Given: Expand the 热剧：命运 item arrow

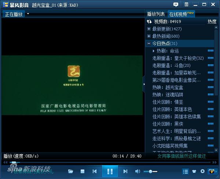Looking at the screenshot, I should tap(154, 51).
